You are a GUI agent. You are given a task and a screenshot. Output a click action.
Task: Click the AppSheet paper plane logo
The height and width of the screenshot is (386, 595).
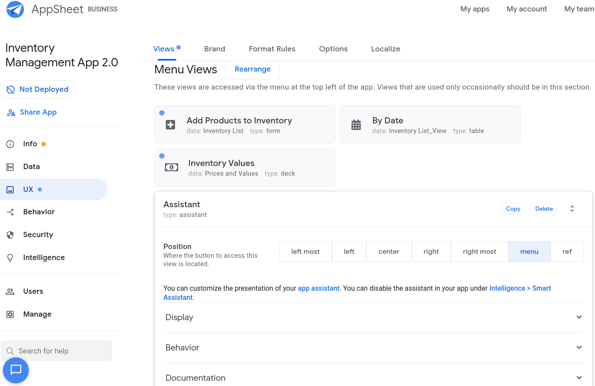coord(15,9)
